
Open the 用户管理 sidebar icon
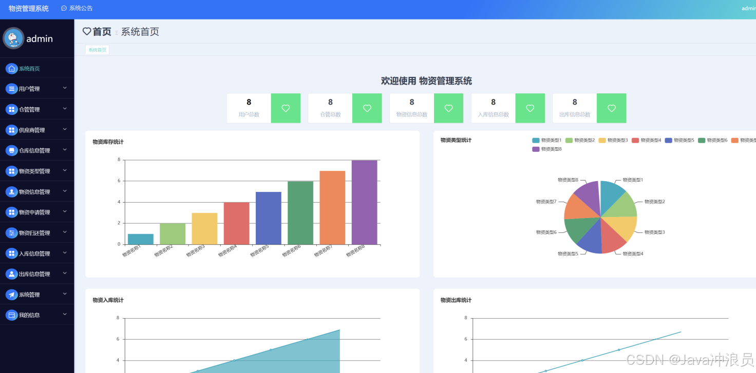tap(11, 88)
